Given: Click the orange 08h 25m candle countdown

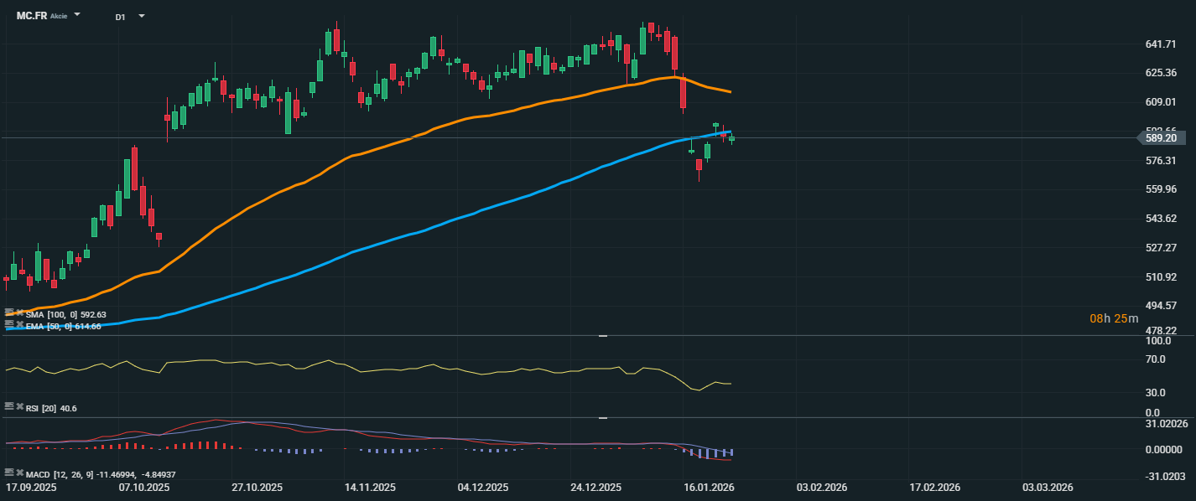Looking at the screenshot, I should click(x=1114, y=318).
